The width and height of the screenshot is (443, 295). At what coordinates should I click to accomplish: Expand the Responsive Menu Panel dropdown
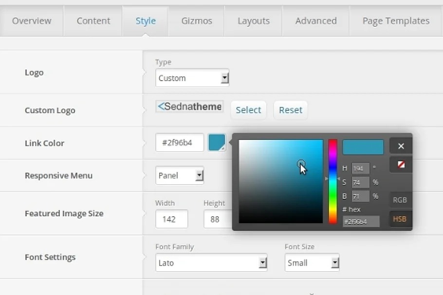(x=179, y=175)
